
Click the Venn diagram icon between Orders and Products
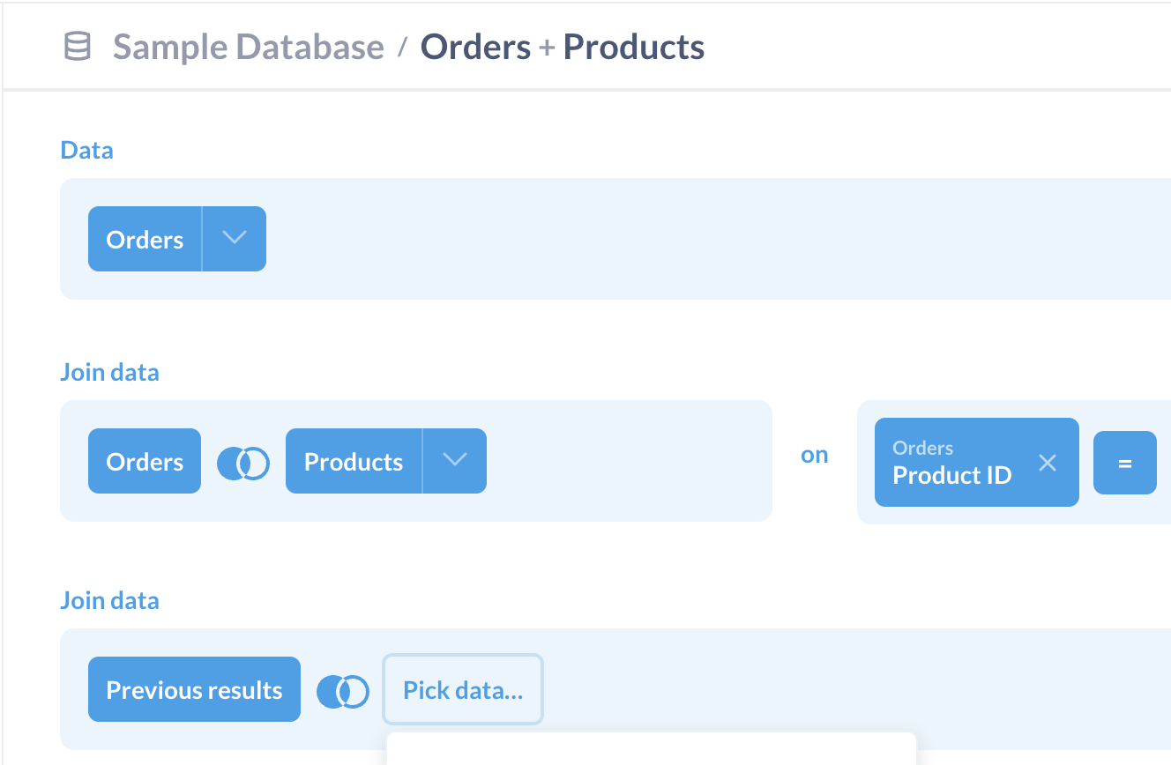click(243, 461)
